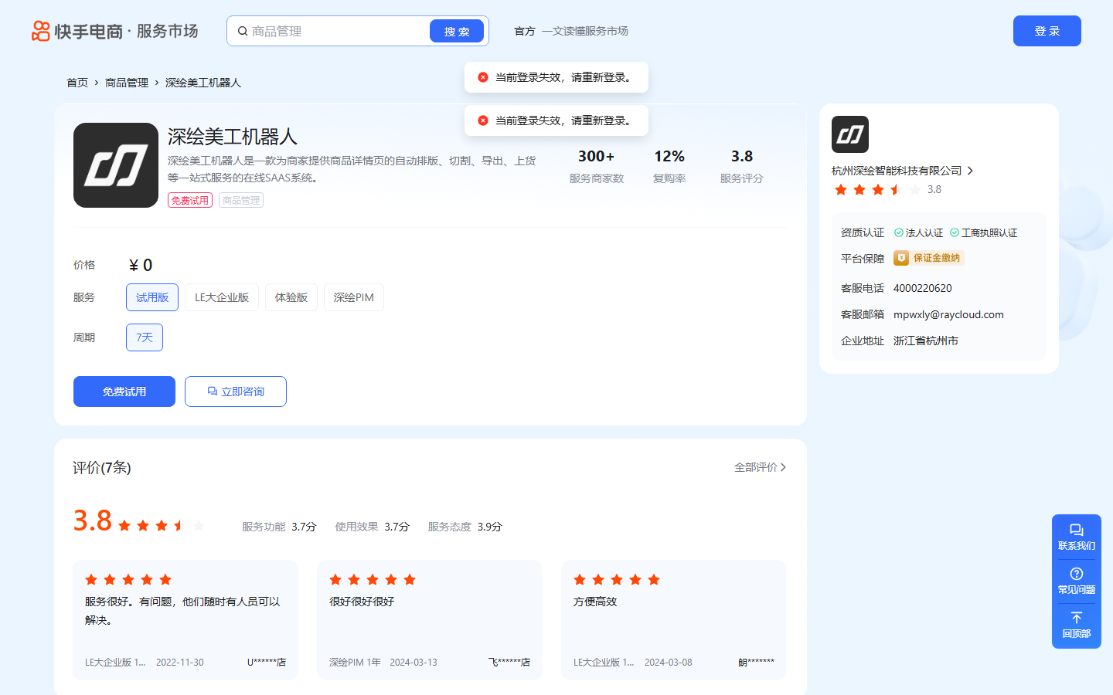
Task: Select the 体验版 service option
Action: tap(291, 297)
